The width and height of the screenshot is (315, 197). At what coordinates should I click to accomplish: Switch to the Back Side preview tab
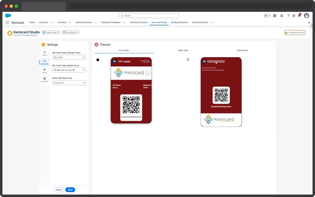click(183, 51)
